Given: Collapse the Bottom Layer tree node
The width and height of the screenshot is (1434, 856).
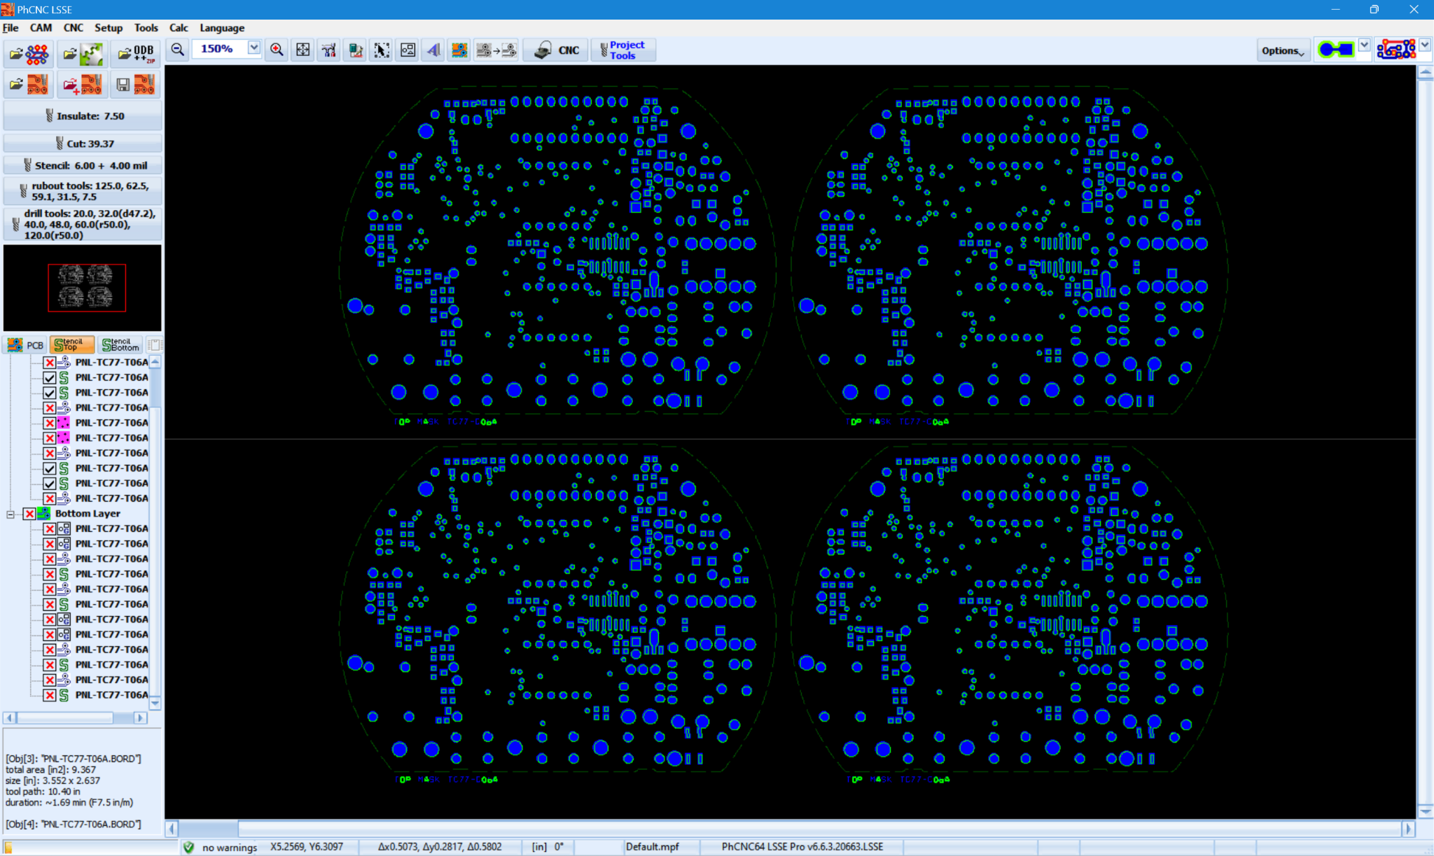Looking at the screenshot, I should pyautogui.click(x=11, y=514).
